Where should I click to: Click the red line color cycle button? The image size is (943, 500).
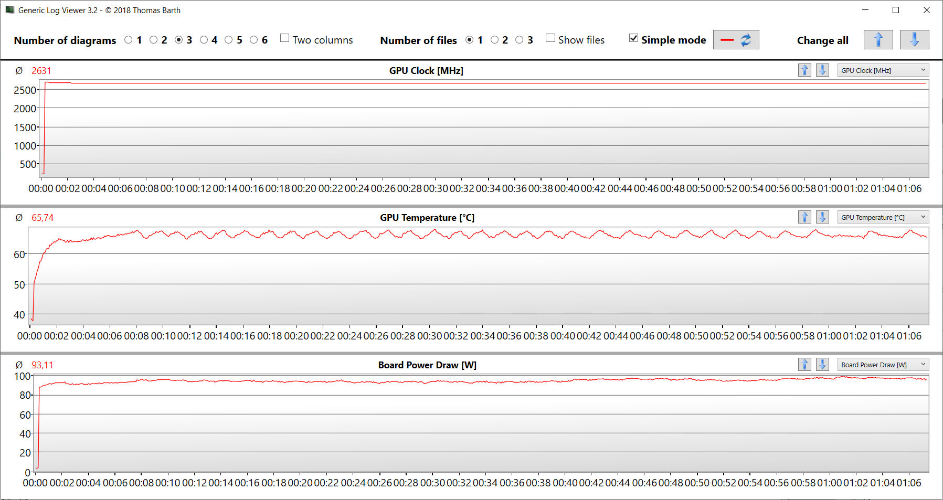pos(736,40)
